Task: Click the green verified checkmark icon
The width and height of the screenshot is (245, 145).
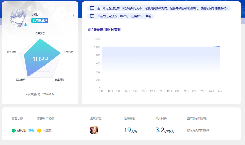Action: (14, 130)
